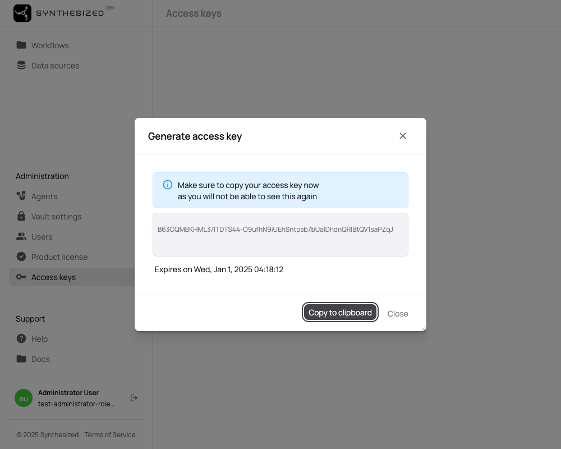Screen dimensions: 561x449
Task: Select the Access keys sidebar item
Action: pyautogui.click(x=72, y=277)
